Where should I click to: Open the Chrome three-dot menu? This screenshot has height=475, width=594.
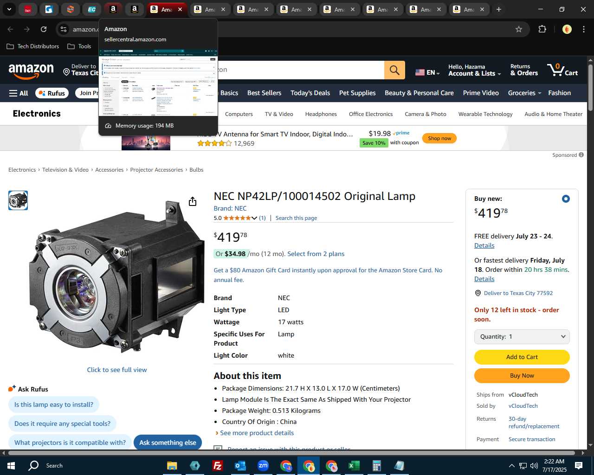pos(584,29)
